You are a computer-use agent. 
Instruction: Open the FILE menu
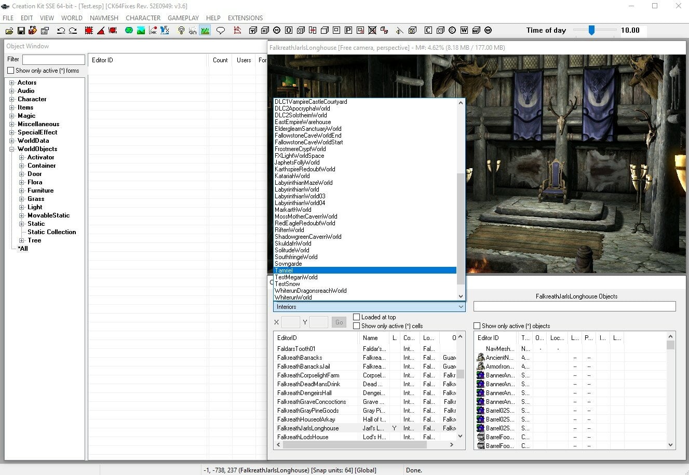coord(8,18)
